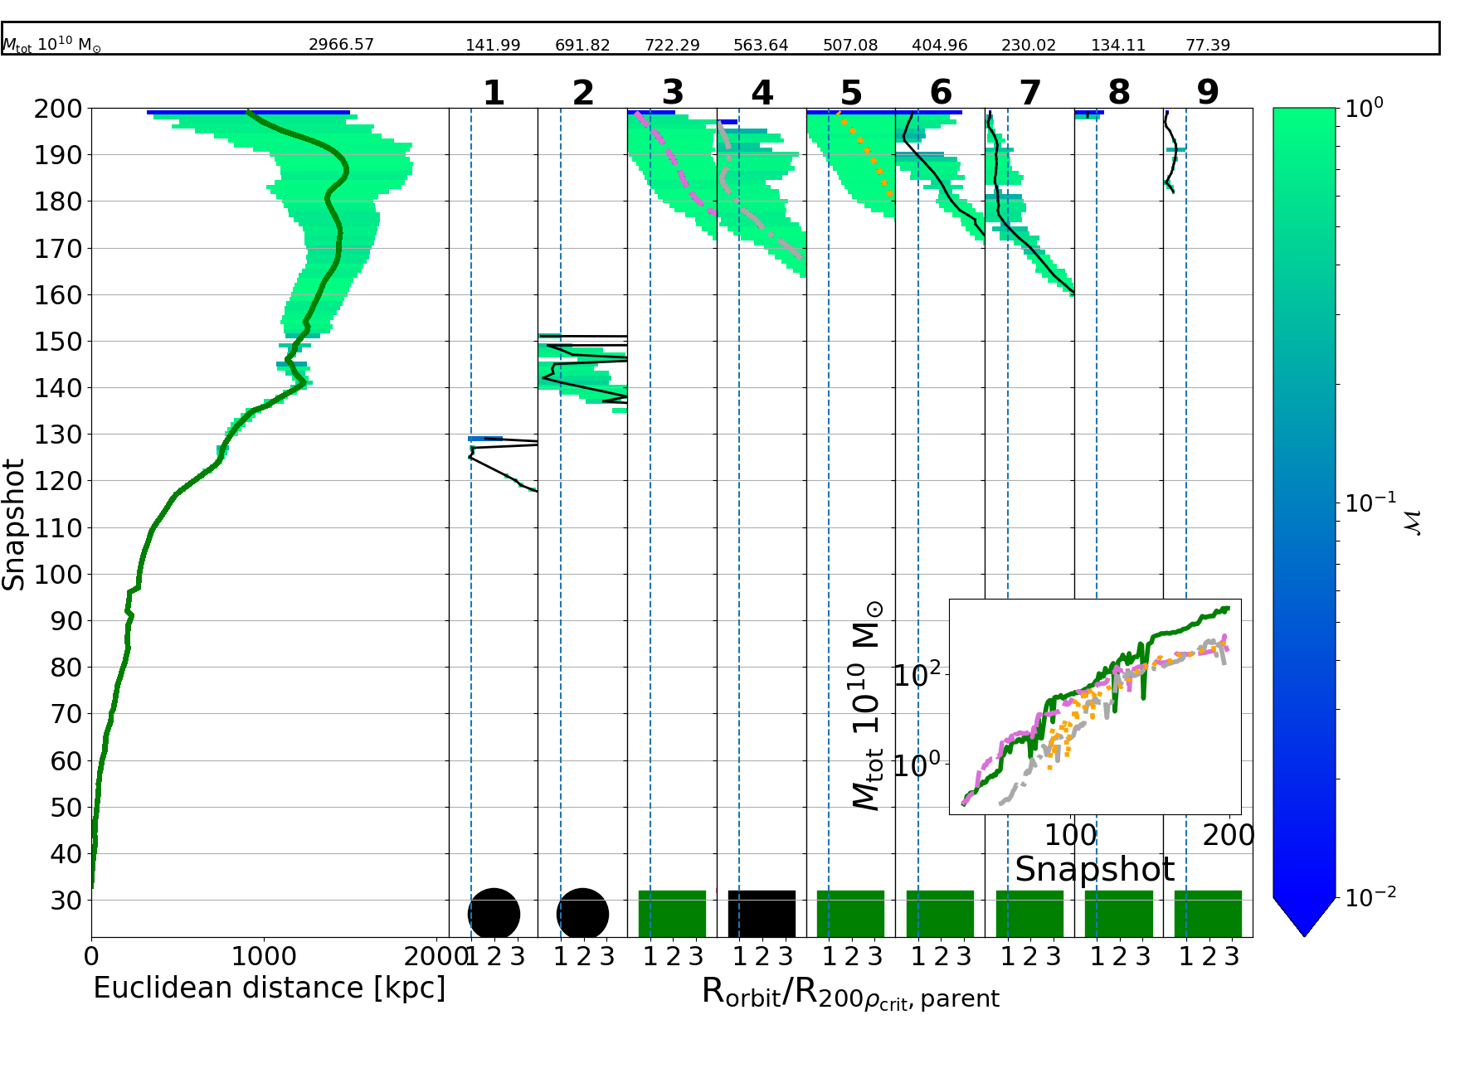Viewport: 1460px width, 1078px height.
Task: Click the inset Mtot y-axis label
Action: pyautogui.click(x=868, y=705)
